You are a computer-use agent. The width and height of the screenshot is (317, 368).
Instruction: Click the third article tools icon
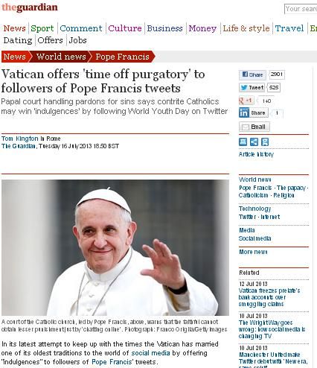click(x=265, y=142)
